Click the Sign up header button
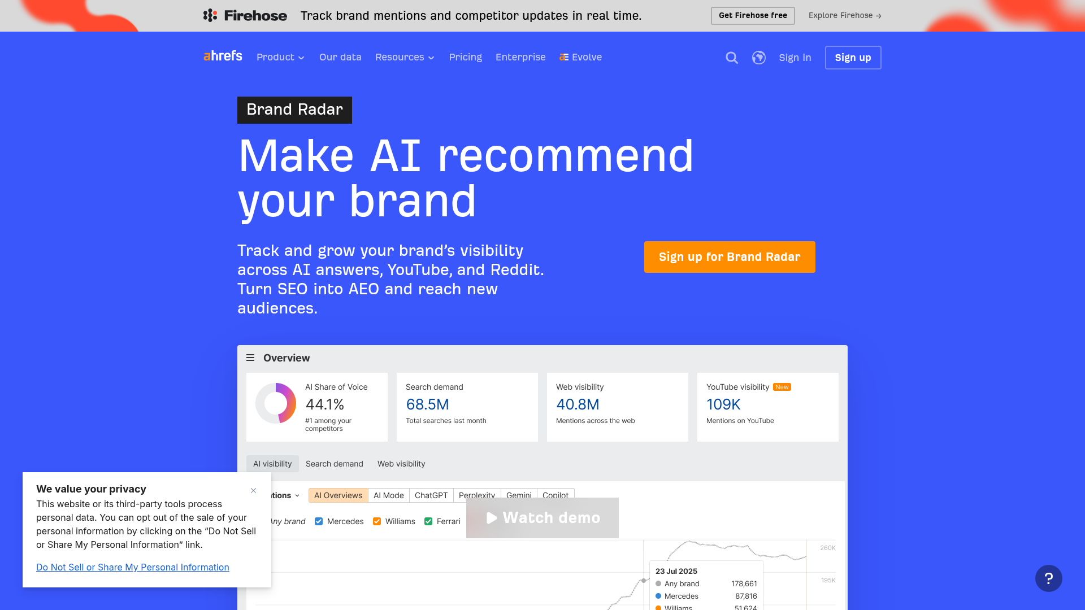The image size is (1085, 610). click(x=853, y=58)
